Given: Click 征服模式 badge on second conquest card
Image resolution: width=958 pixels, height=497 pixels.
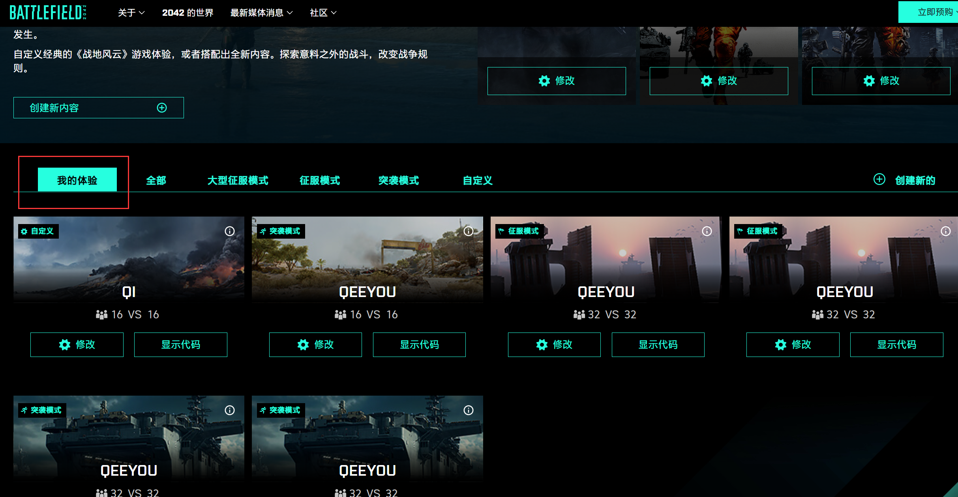Looking at the screenshot, I should (x=758, y=231).
